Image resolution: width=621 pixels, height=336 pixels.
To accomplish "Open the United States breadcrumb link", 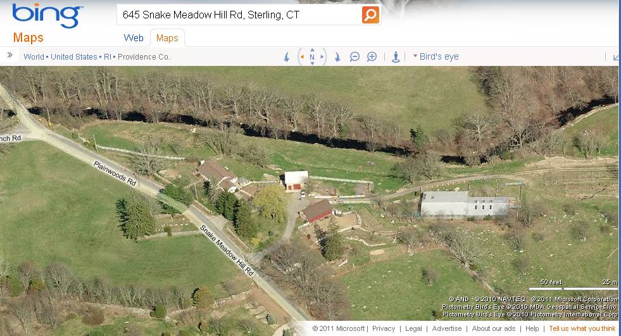I will click(73, 56).
